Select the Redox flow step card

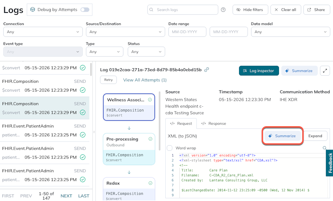point(129,189)
